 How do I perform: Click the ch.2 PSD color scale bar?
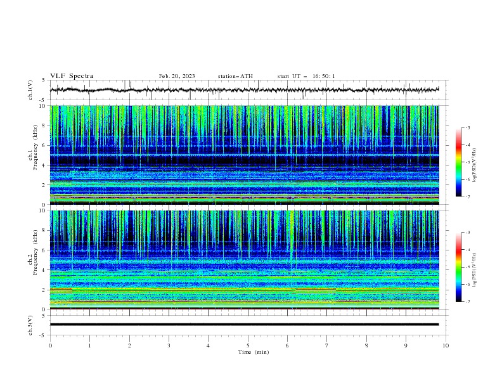(x=458, y=267)
